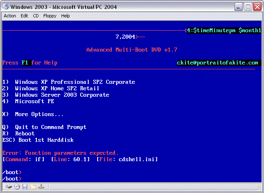This screenshot has width=264, height=193.
Task: Open the Edit menu
Action: (24, 16)
